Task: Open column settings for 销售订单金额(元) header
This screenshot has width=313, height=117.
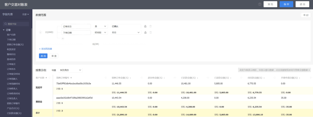Action: (x=142, y=78)
